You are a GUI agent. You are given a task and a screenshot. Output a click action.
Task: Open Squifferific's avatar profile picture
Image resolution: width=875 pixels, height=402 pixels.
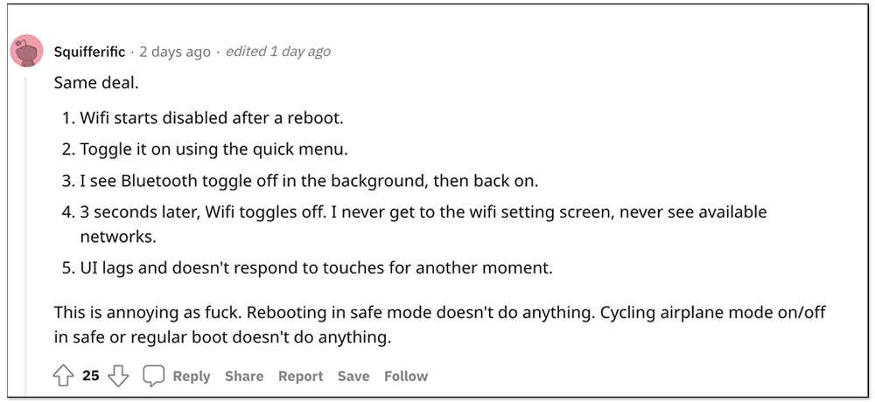click(x=27, y=52)
